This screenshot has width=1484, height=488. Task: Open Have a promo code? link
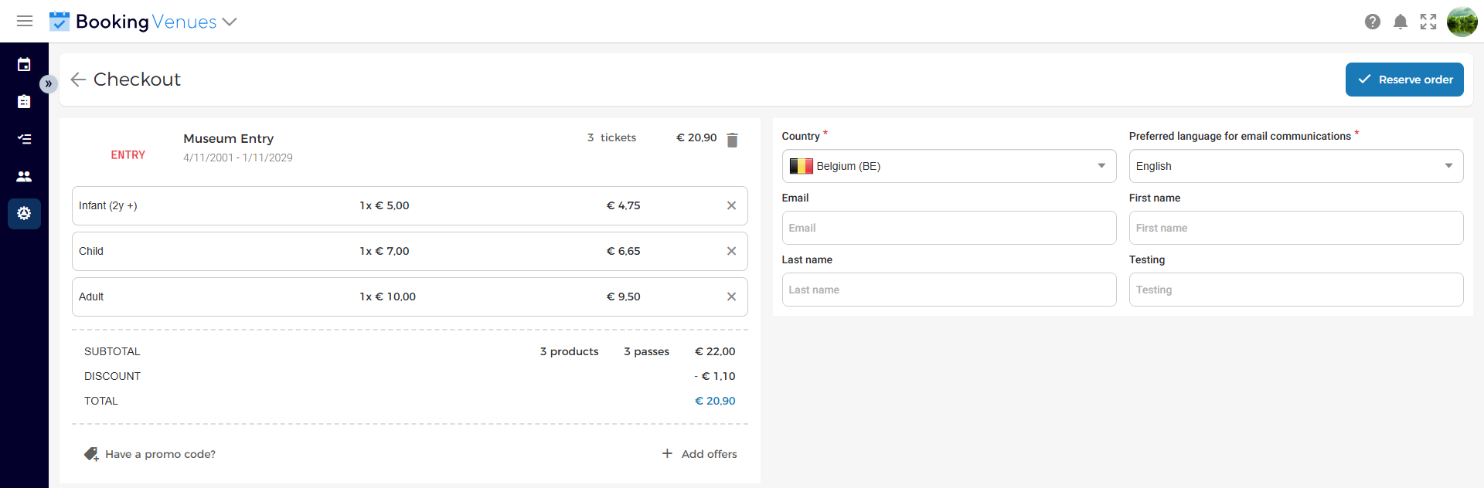click(160, 454)
